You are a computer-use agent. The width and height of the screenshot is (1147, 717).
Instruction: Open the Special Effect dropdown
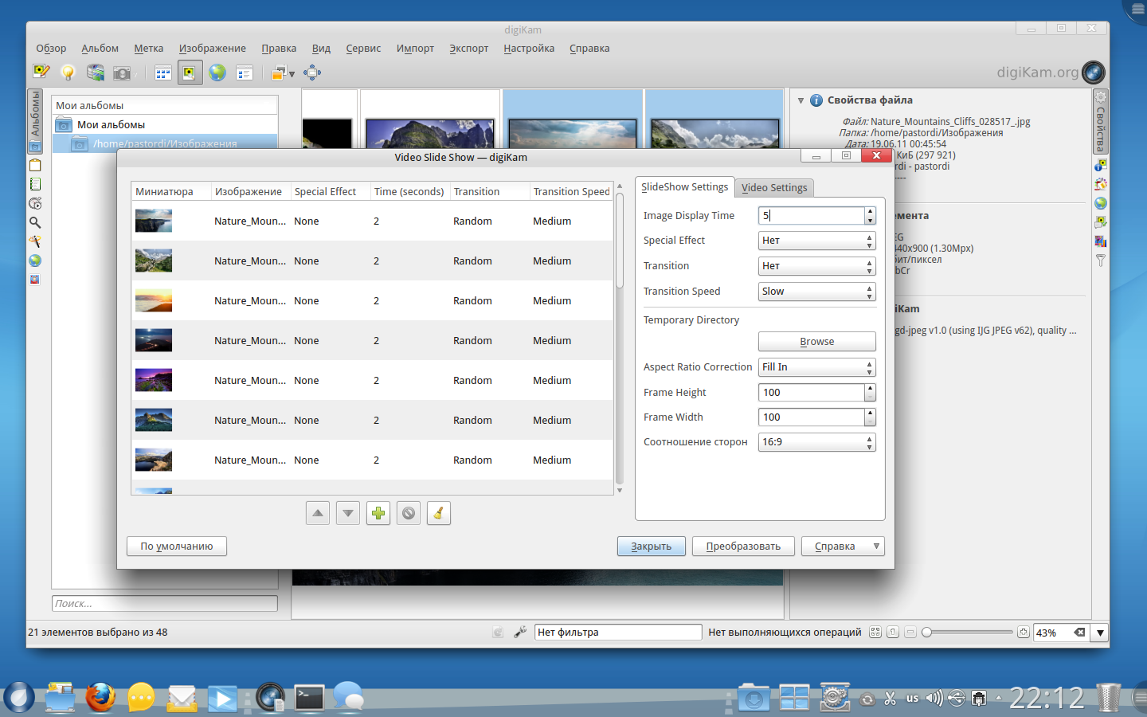click(x=816, y=241)
